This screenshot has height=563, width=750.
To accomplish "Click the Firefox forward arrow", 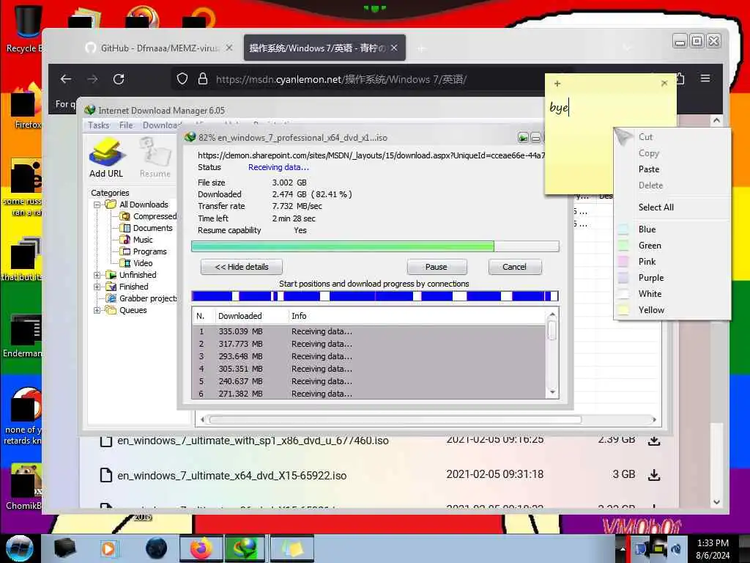I will [92, 79].
